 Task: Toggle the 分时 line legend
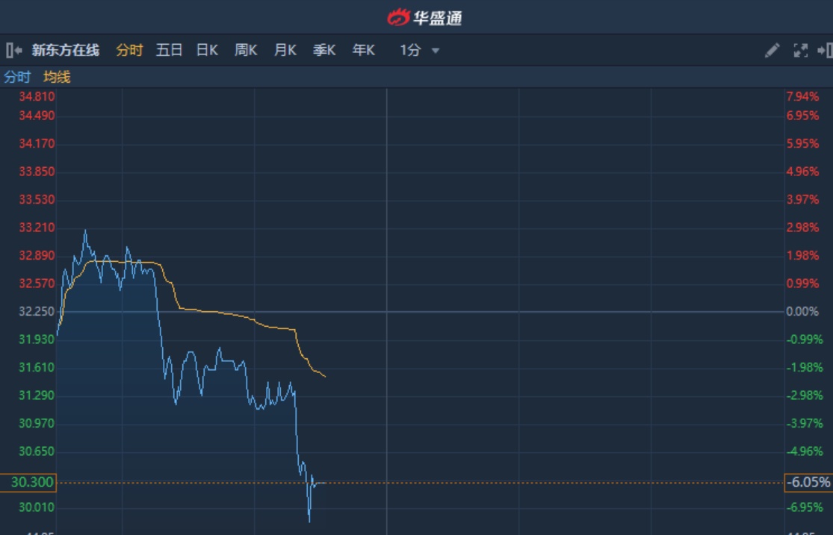(17, 77)
